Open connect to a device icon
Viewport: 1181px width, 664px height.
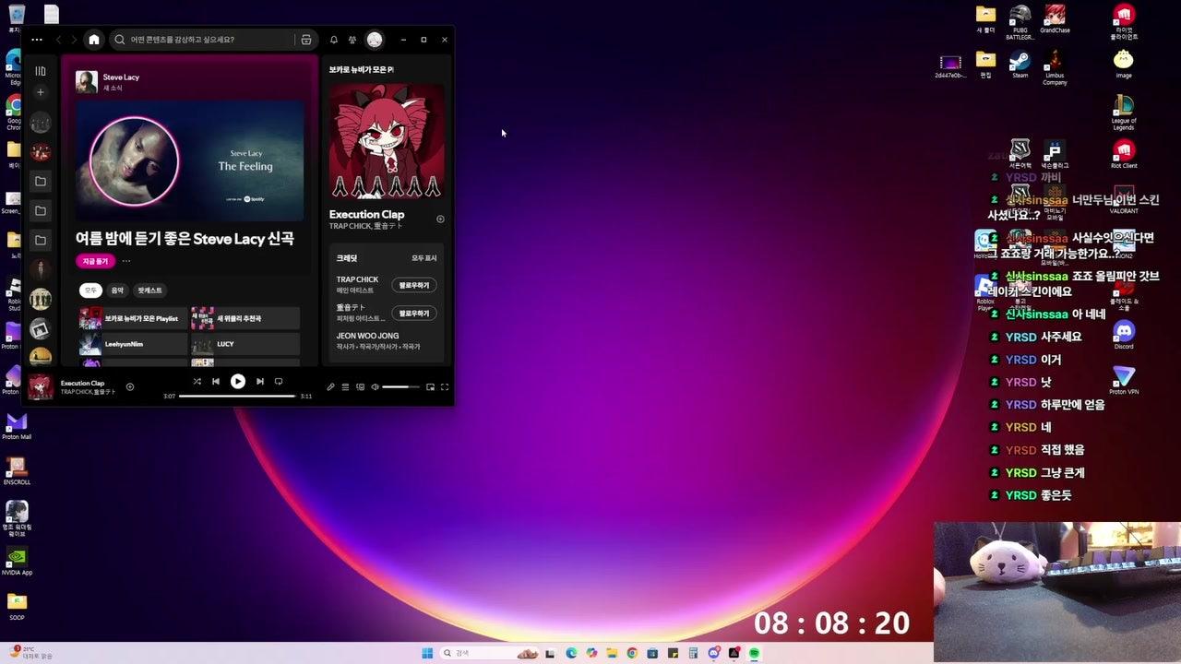[x=361, y=387]
